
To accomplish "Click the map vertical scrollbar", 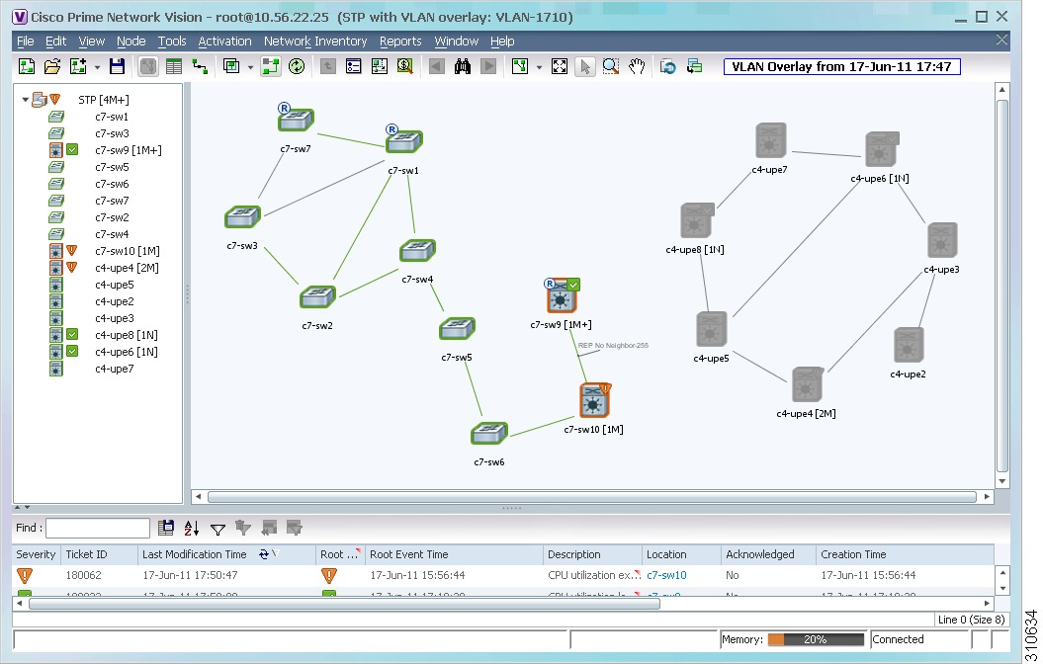I will [1002, 285].
